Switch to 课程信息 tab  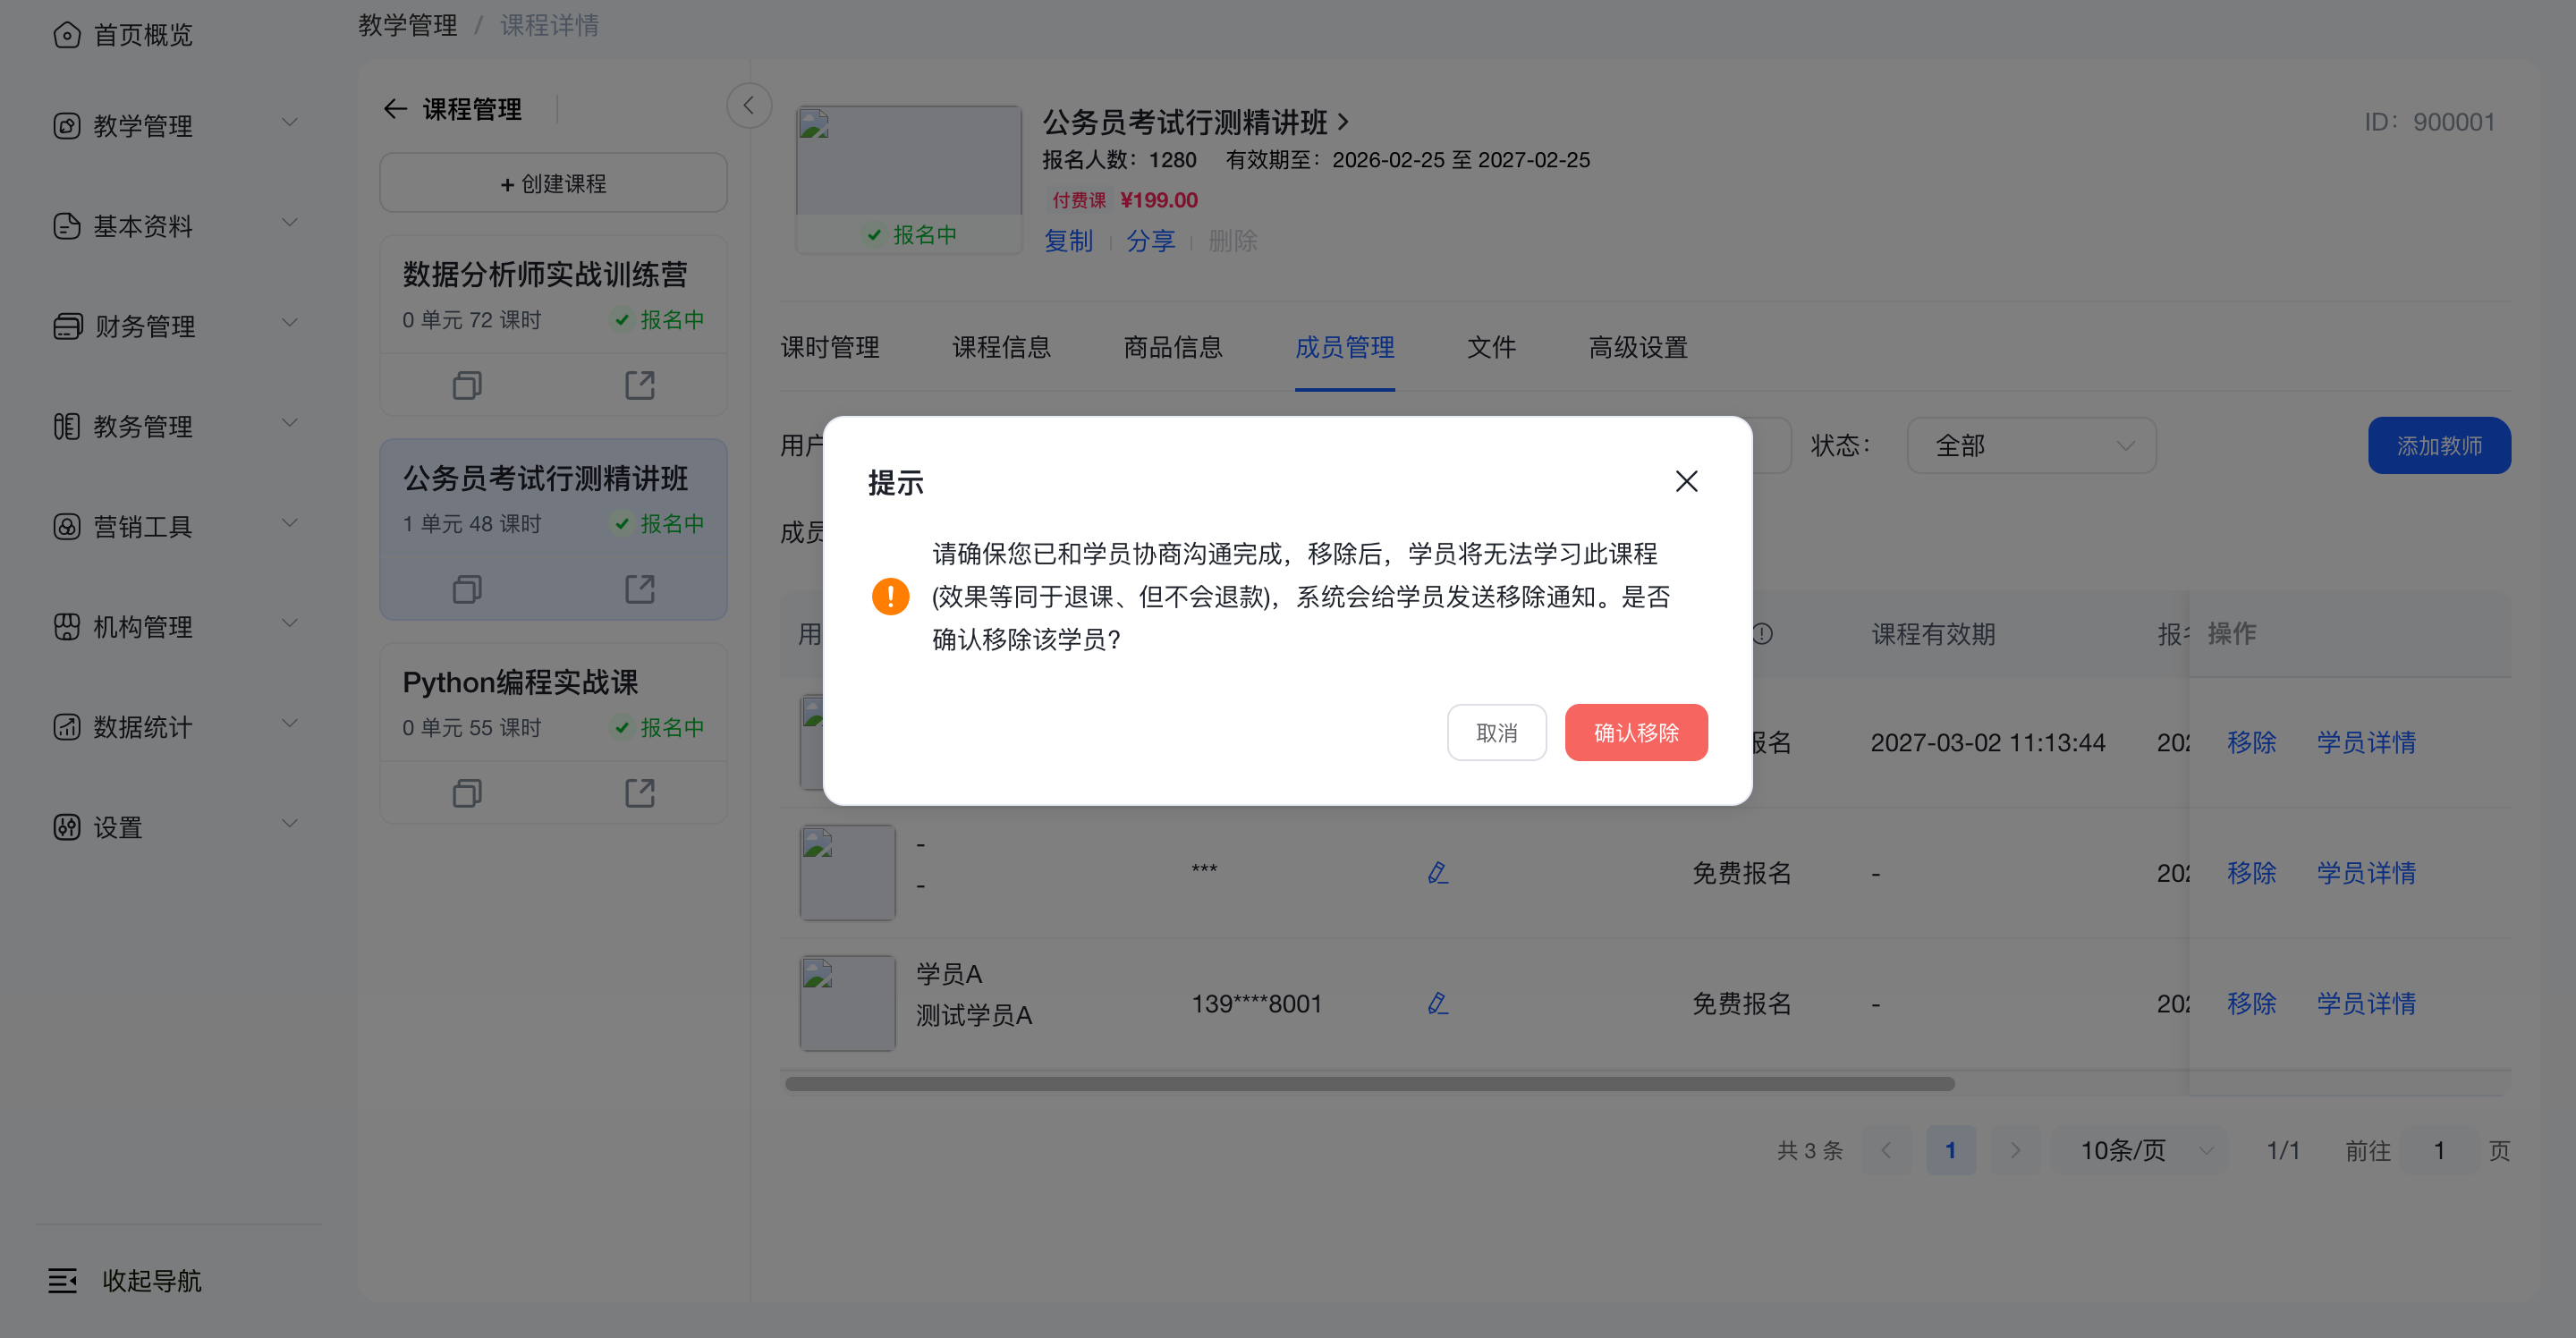(1001, 347)
